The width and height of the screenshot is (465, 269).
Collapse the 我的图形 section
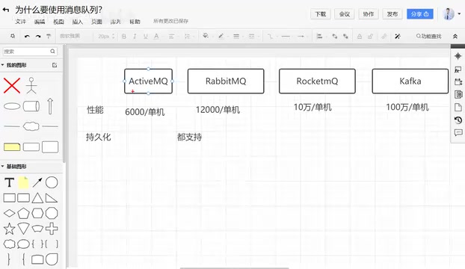[x=3, y=65]
